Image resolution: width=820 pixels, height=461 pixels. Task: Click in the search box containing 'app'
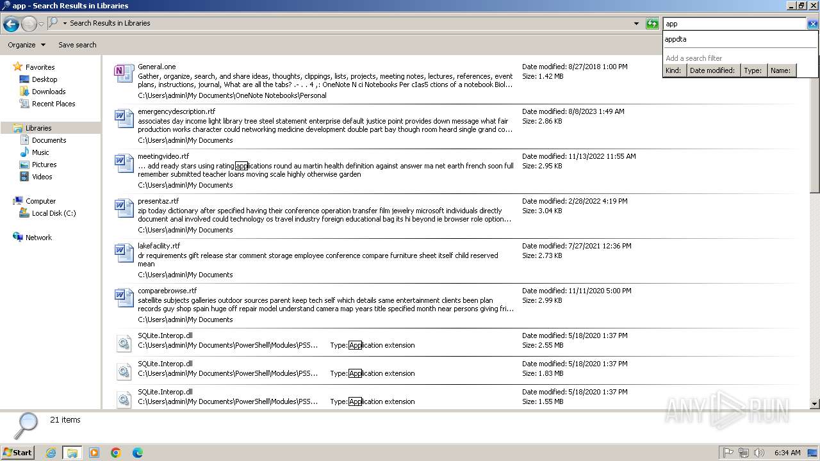tap(734, 24)
